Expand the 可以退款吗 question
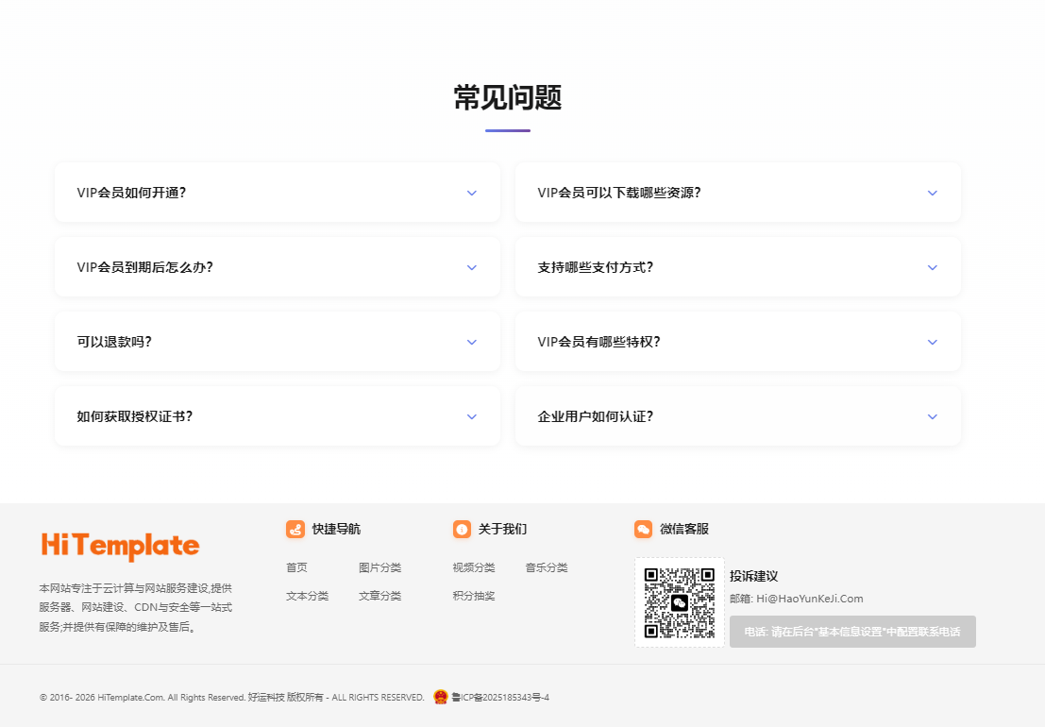This screenshot has width=1045, height=727. 278,341
